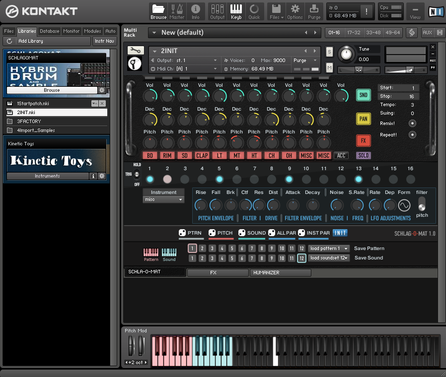This screenshot has width=446, height=377.
Task: Mute the instrument with M button
Action: 329,67
